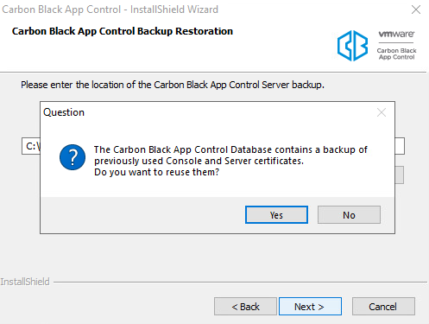Click the Carbon Black hexagon logo
Image resolution: width=429 pixels, height=324 pixels.
point(352,46)
